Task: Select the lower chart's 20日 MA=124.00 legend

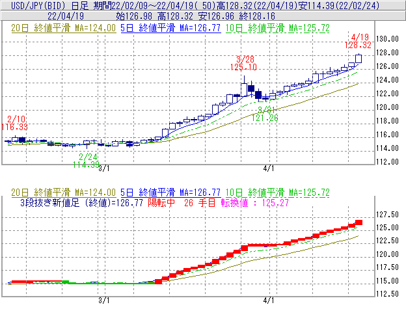Action: click(x=64, y=193)
